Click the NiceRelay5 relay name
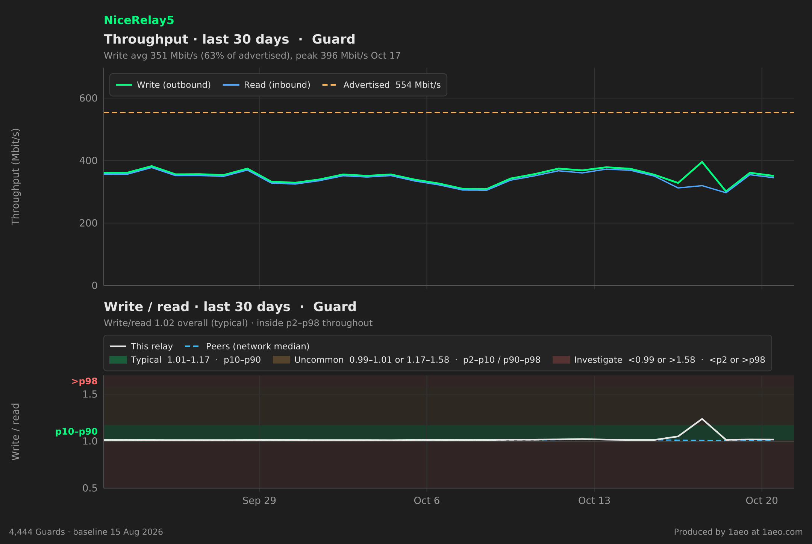 click(x=139, y=20)
